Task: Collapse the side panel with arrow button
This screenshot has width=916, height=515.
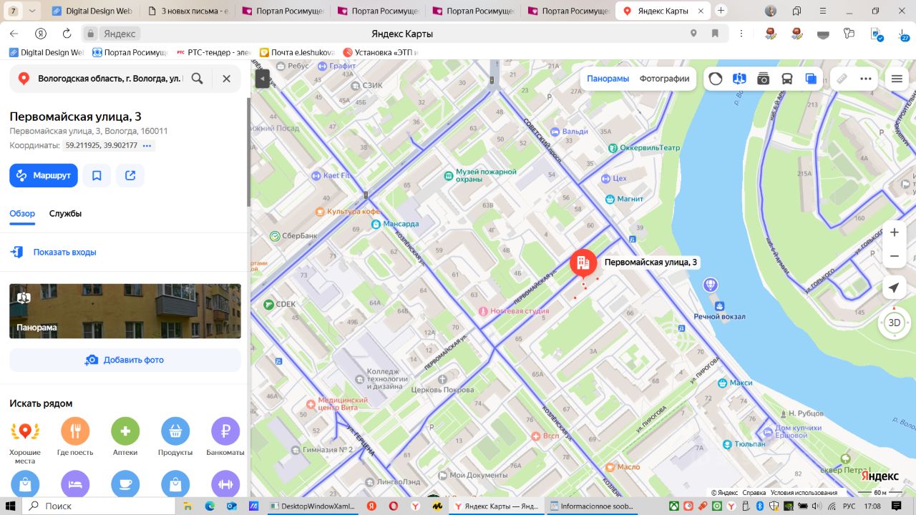Action: 262,79
